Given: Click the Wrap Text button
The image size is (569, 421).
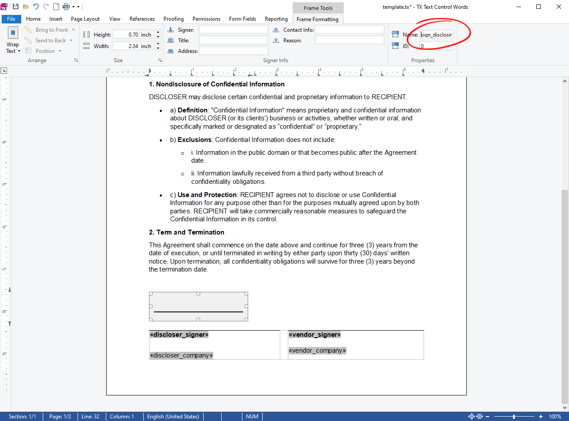Looking at the screenshot, I should click(13, 40).
